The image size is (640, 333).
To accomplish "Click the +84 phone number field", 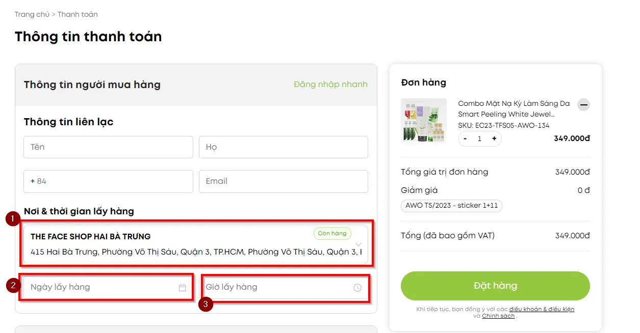I will point(108,181).
